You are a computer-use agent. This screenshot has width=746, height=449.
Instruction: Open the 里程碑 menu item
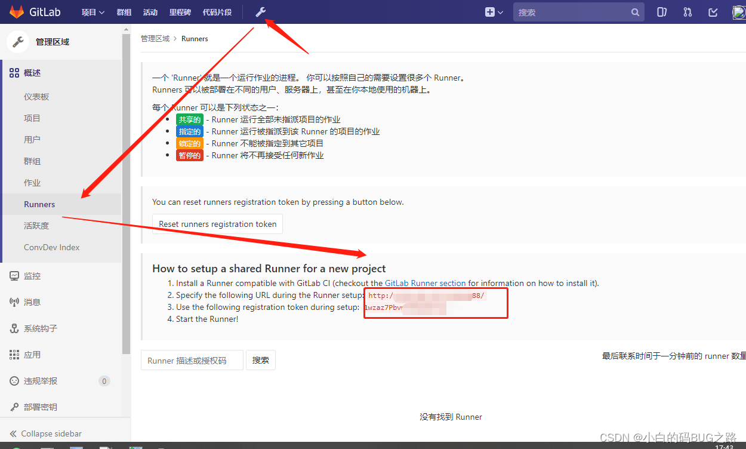[180, 11]
